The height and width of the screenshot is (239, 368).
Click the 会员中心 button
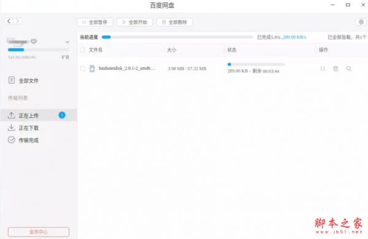[39, 232]
